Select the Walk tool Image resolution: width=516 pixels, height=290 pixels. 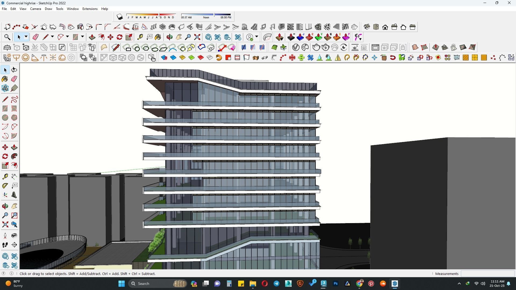point(5,245)
